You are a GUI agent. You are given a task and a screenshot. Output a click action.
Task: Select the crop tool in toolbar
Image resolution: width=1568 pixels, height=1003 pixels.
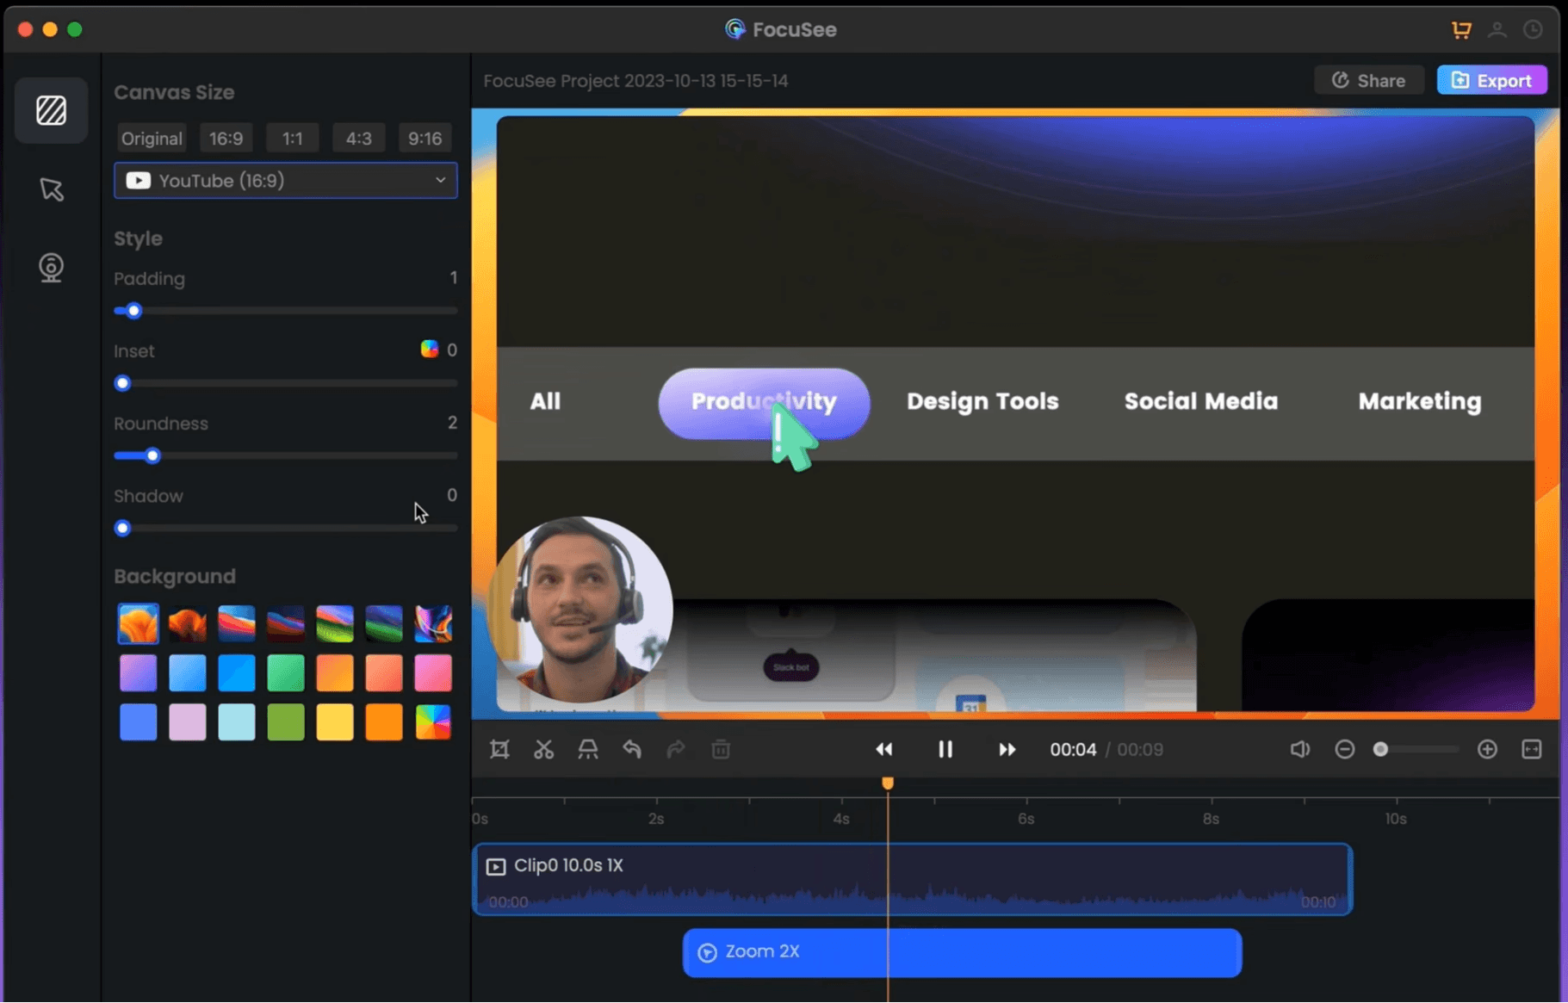pos(499,750)
